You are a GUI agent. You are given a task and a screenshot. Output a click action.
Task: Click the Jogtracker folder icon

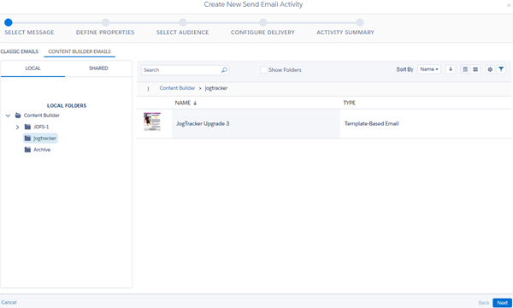tap(28, 138)
